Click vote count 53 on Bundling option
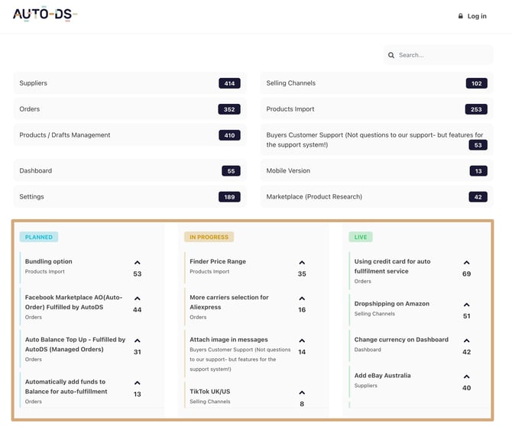This screenshot has height=430, width=512. (137, 273)
